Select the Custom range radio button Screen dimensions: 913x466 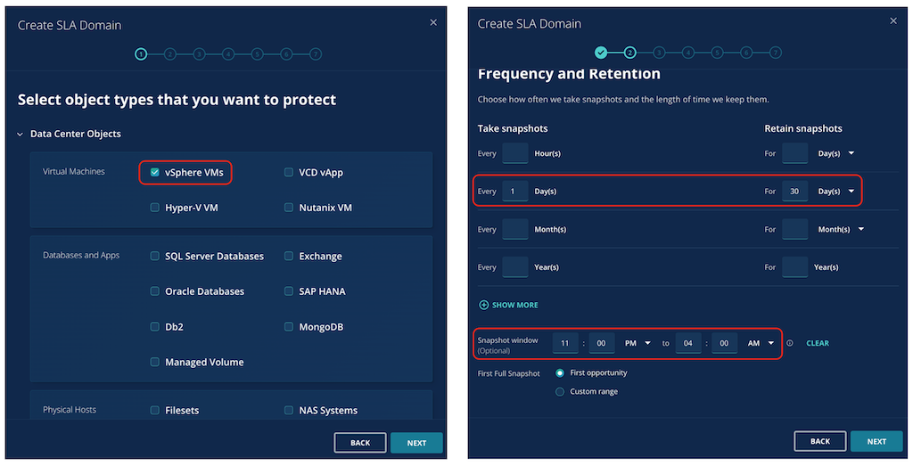tap(560, 391)
